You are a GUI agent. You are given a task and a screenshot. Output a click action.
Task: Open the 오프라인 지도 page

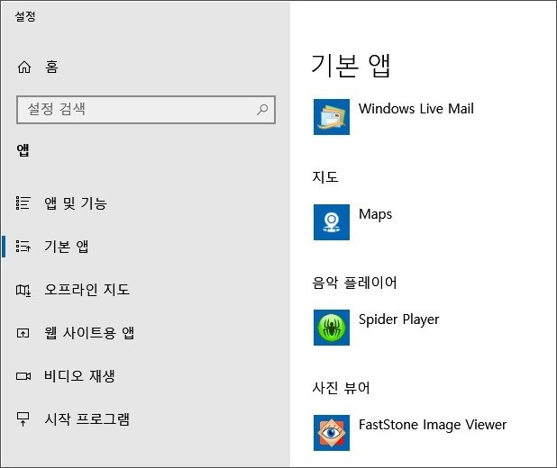(87, 290)
